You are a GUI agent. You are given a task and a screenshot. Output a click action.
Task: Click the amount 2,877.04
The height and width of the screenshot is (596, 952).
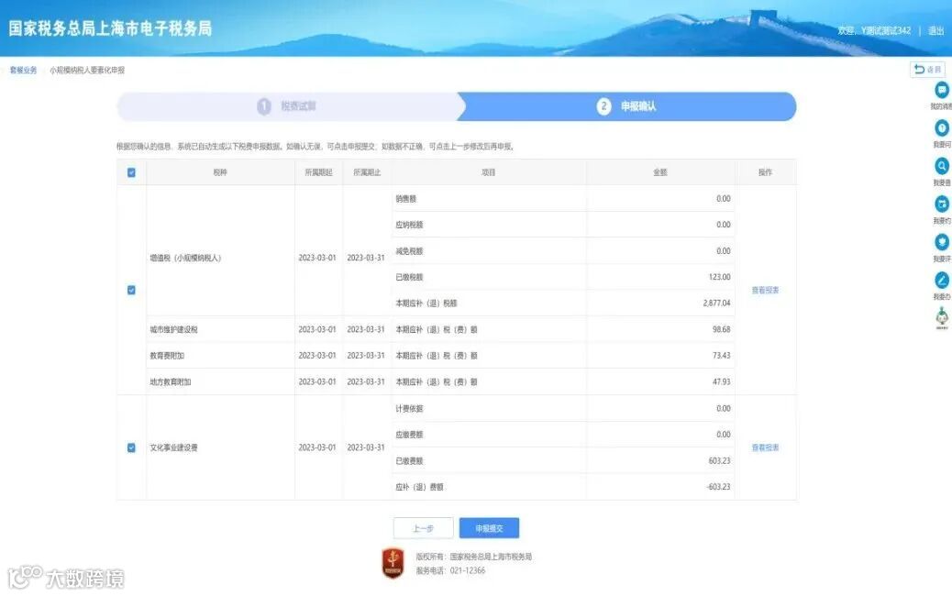coord(716,303)
